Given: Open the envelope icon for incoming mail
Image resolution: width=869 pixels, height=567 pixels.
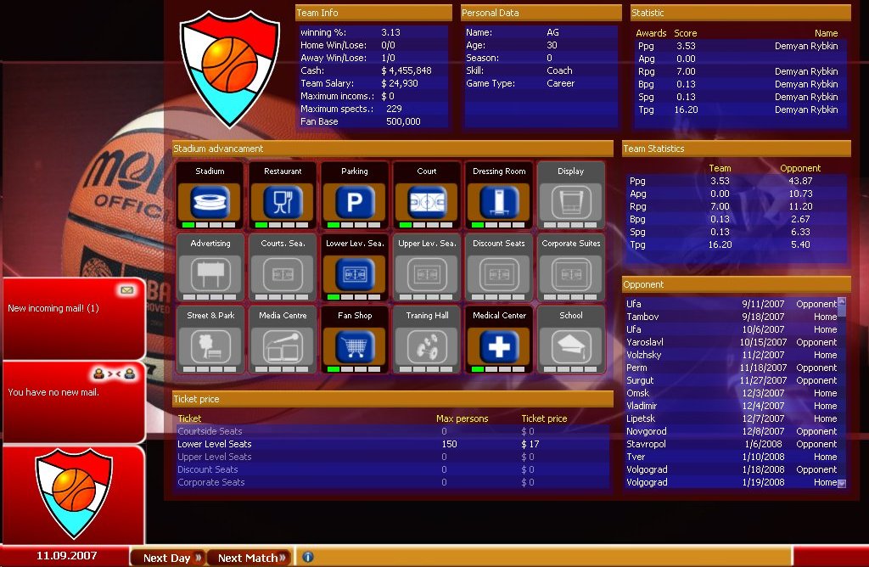Looking at the screenshot, I should point(126,290).
